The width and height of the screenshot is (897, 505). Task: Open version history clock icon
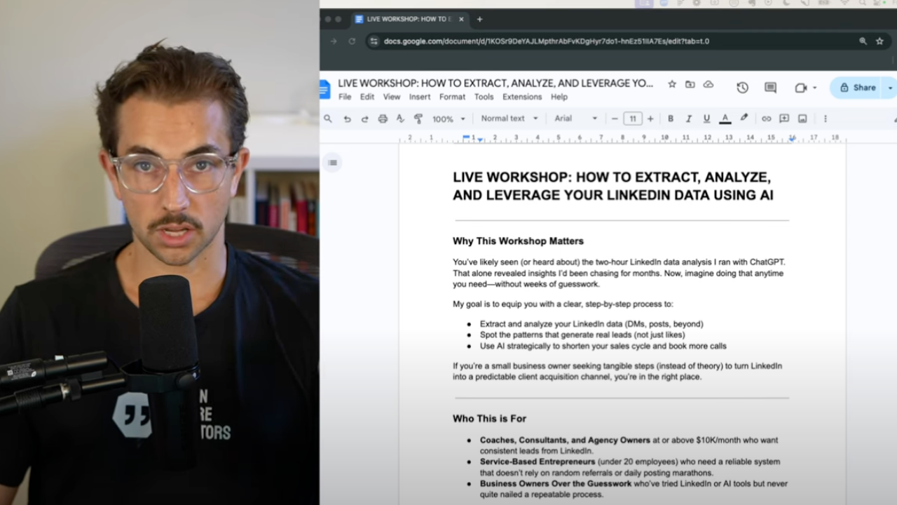(x=742, y=88)
